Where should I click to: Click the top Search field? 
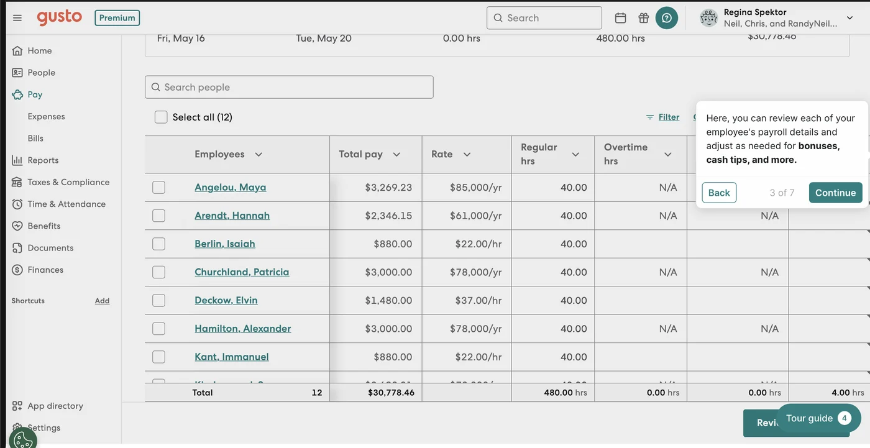(544, 18)
